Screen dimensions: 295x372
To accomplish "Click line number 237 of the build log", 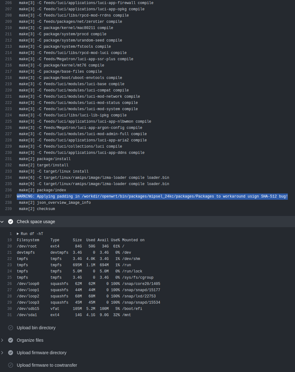I will coord(8,196).
